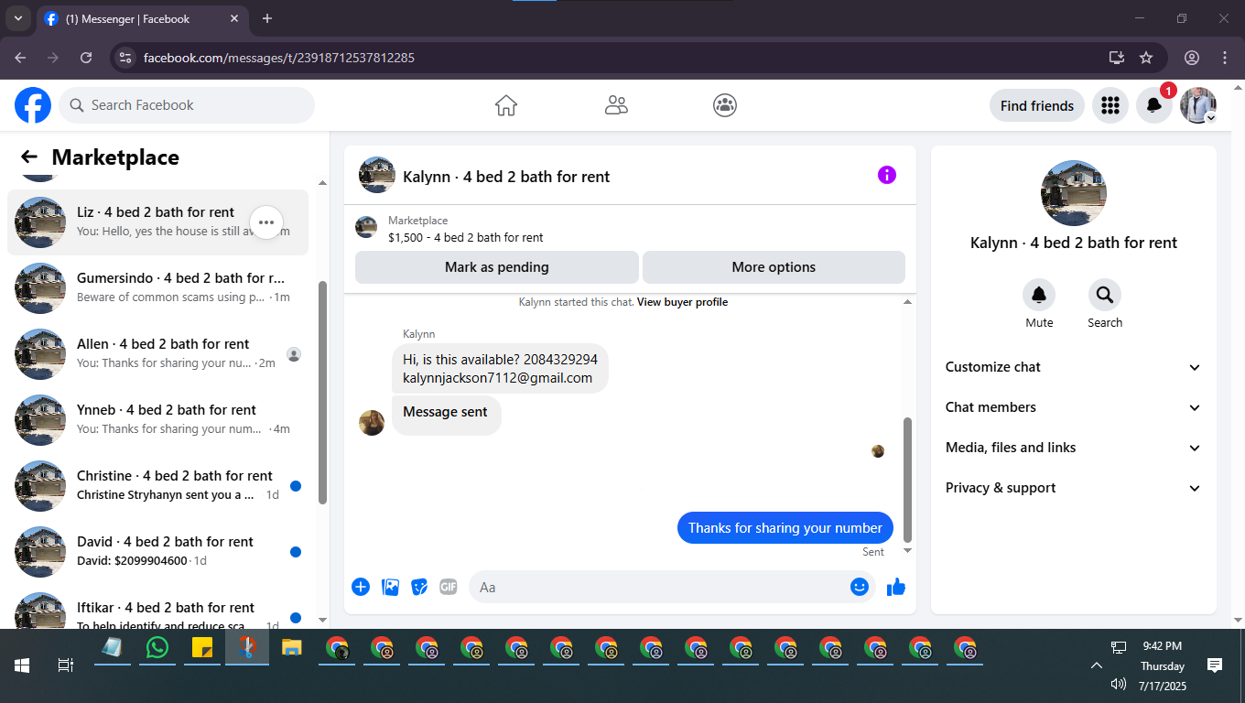Go to the Home feed icon
Screen dimensions: 1245x703
506,105
